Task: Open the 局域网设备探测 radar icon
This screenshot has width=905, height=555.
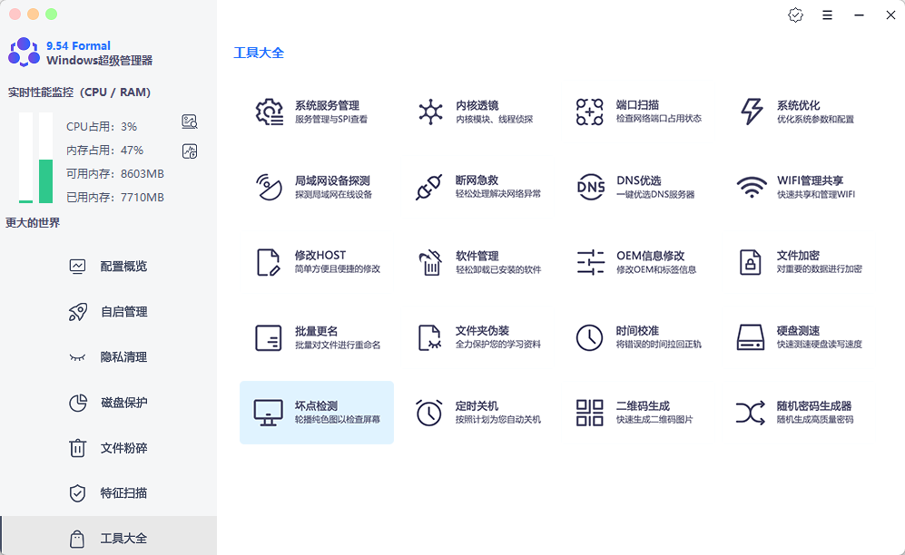Action: click(x=269, y=187)
